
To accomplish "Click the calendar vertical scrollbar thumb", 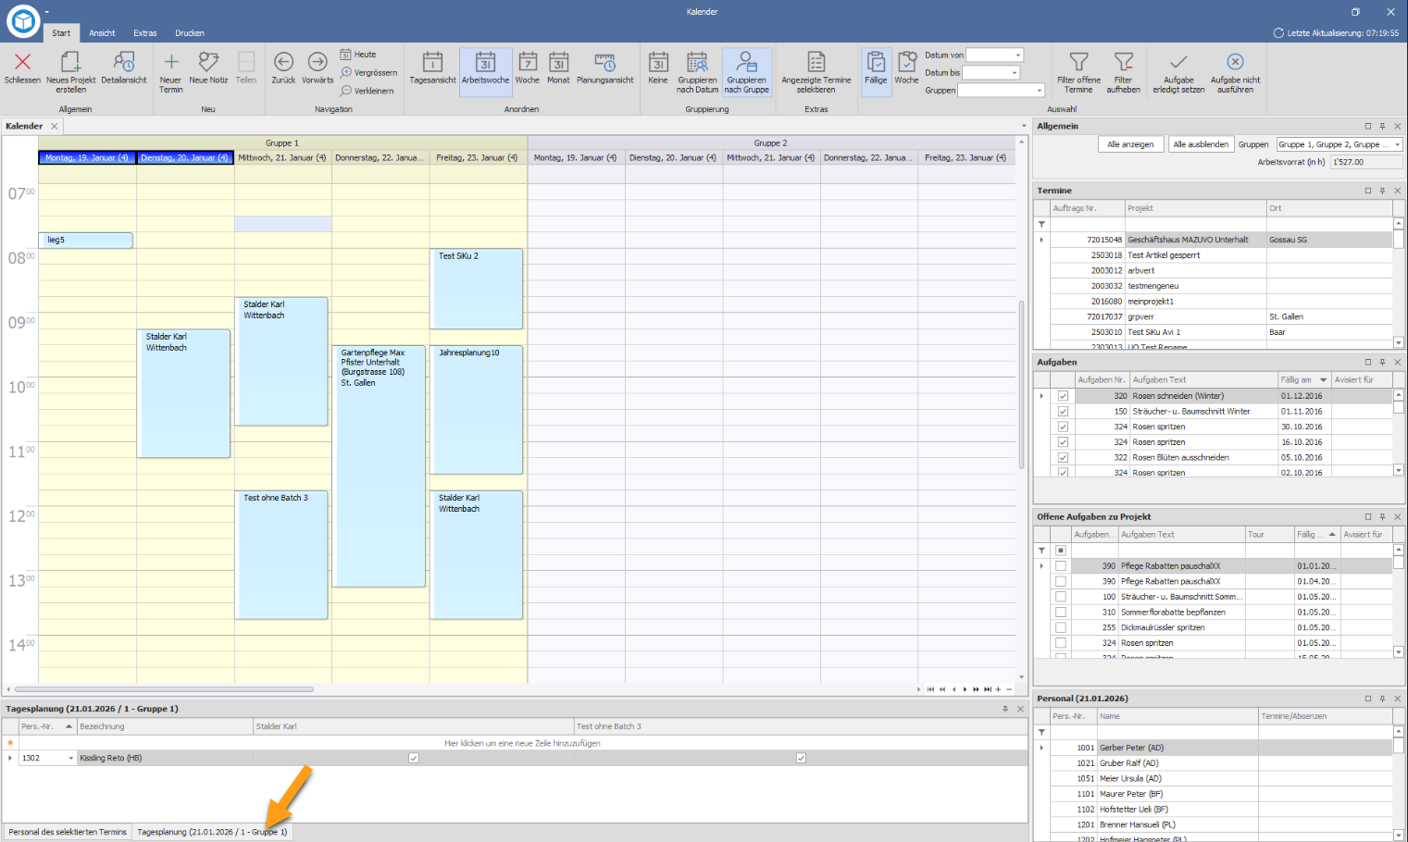I will 1022,384.
